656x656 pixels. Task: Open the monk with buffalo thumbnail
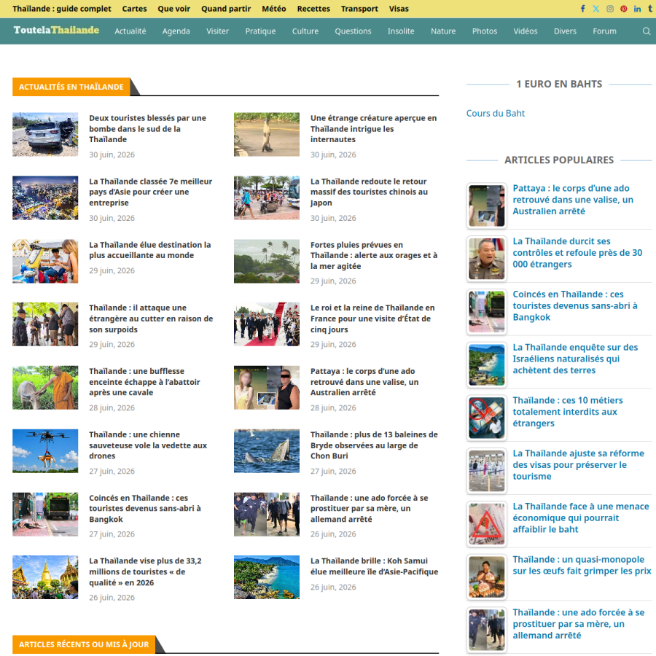[x=45, y=388]
